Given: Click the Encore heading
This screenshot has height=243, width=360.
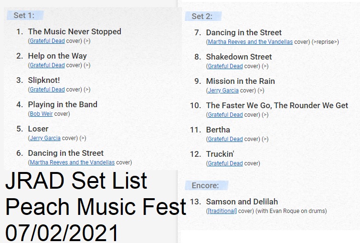Looking at the screenshot, I should pos(205,185).
